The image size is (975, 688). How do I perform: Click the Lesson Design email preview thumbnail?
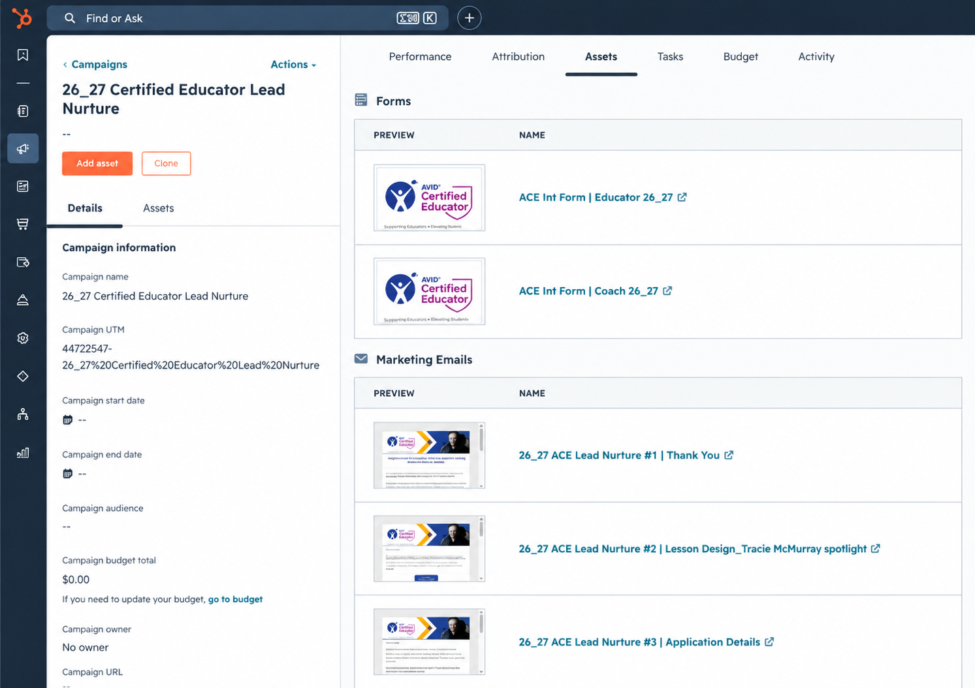(429, 548)
